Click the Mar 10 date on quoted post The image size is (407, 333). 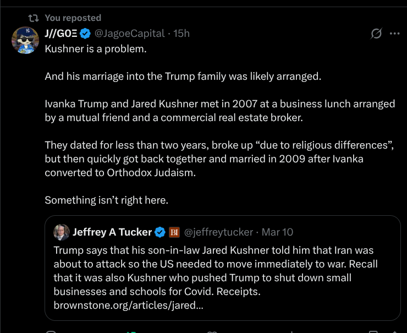coord(278,232)
